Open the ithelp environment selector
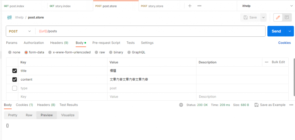 click(x=266, y=6)
